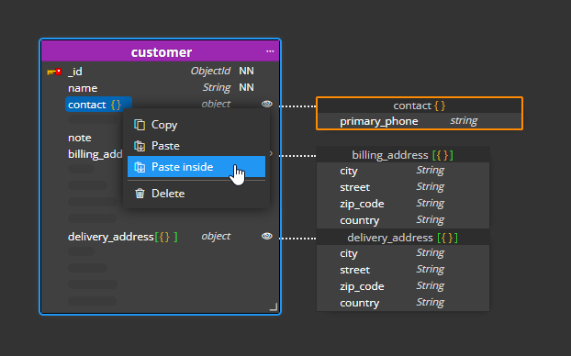Image resolution: width=571 pixels, height=356 pixels.
Task: Select street under billing_address
Action: click(354, 187)
